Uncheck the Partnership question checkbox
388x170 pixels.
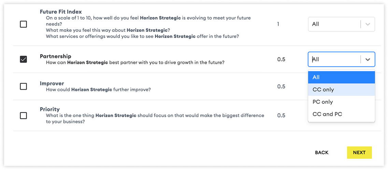click(x=23, y=59)
